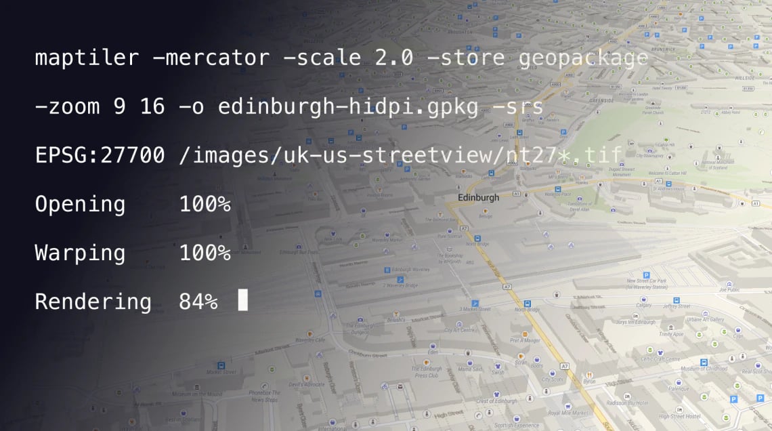
Task: Click the white terminal cursor block
Action: [242, 300]
